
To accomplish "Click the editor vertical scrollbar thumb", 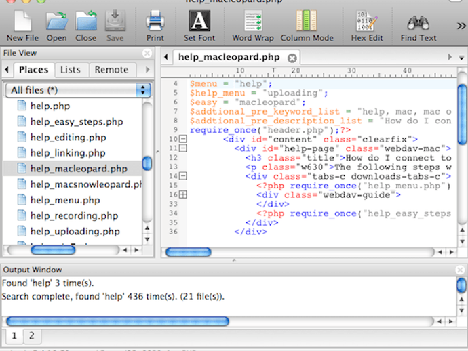I will click(x=462, y=115).
